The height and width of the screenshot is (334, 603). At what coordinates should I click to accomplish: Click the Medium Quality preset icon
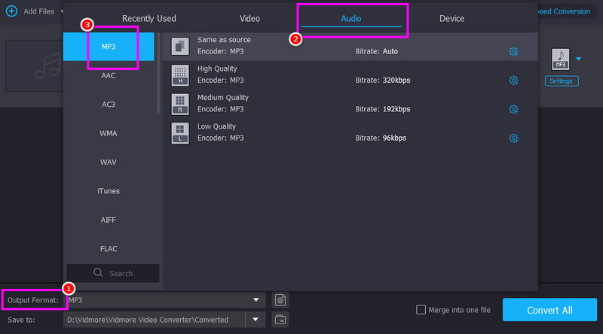point(180,104)
